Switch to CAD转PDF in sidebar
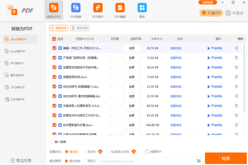The height and width of the screenshot is (165, 248). coord(18,99)
